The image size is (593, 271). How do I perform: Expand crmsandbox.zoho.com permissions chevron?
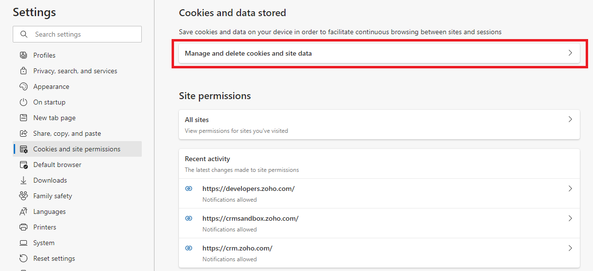click(x=570, y=218)
